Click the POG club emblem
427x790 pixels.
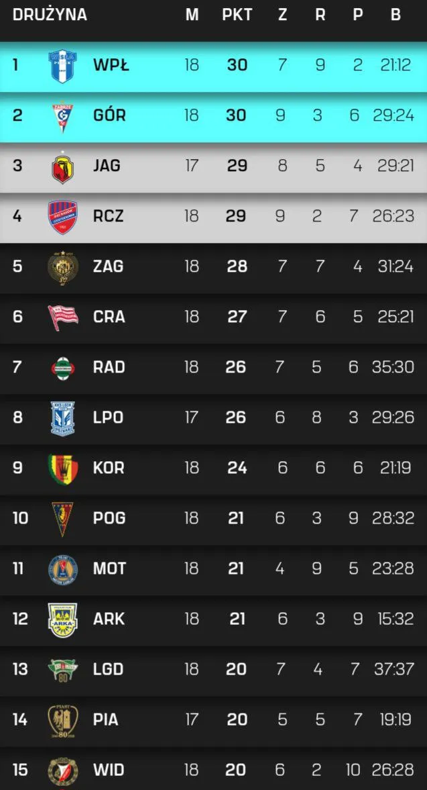pos(63,518)
